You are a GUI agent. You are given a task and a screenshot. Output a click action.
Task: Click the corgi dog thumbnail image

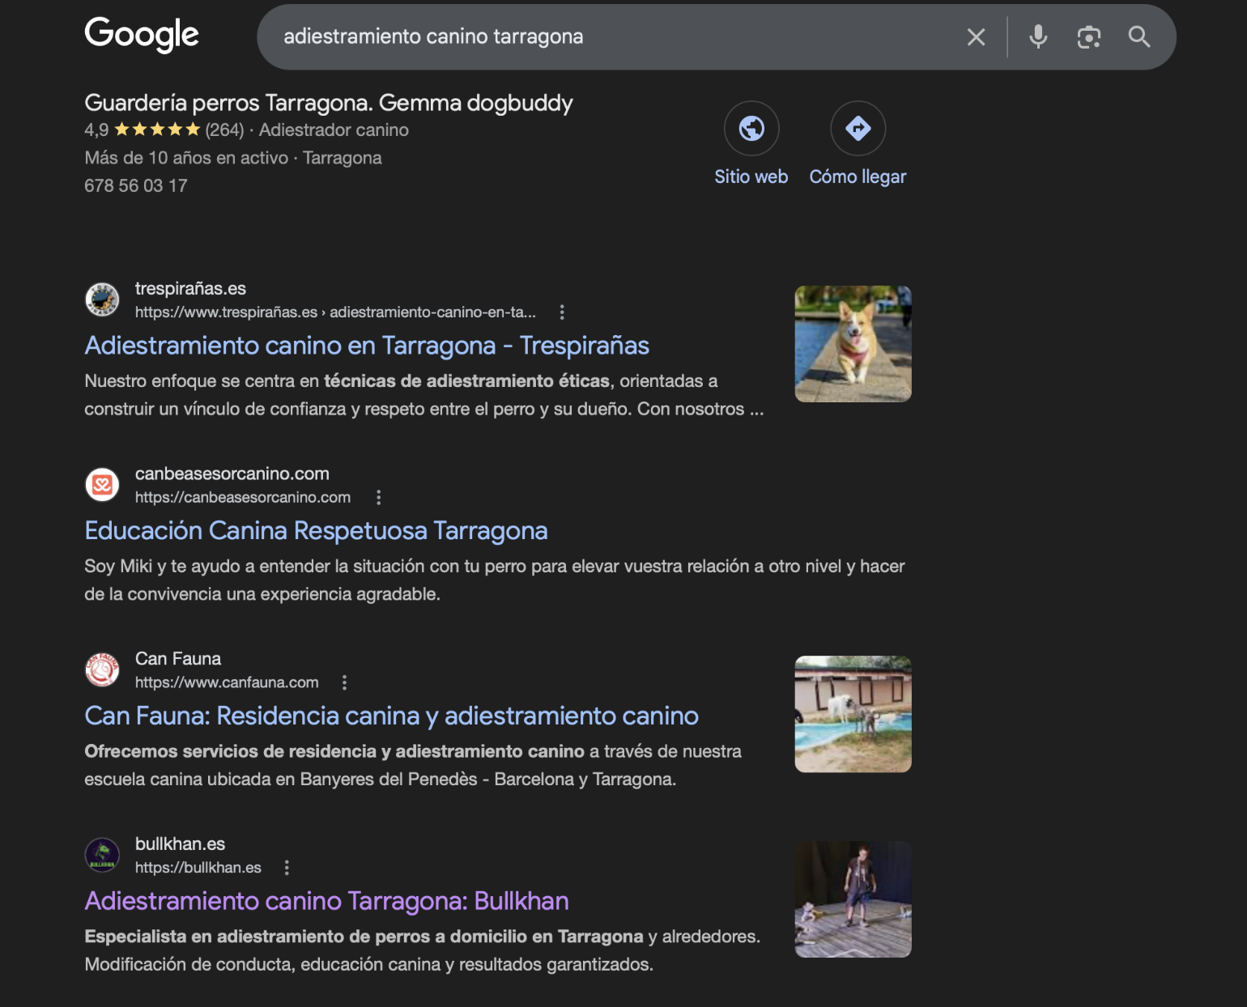click(853, 343)
